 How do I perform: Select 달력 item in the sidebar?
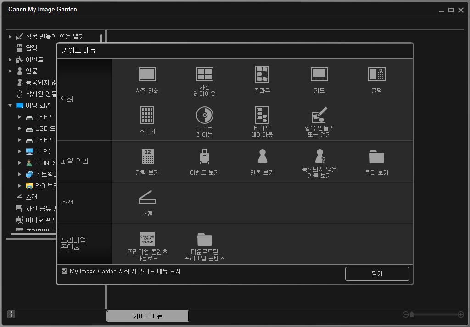[x=26, y=48]
